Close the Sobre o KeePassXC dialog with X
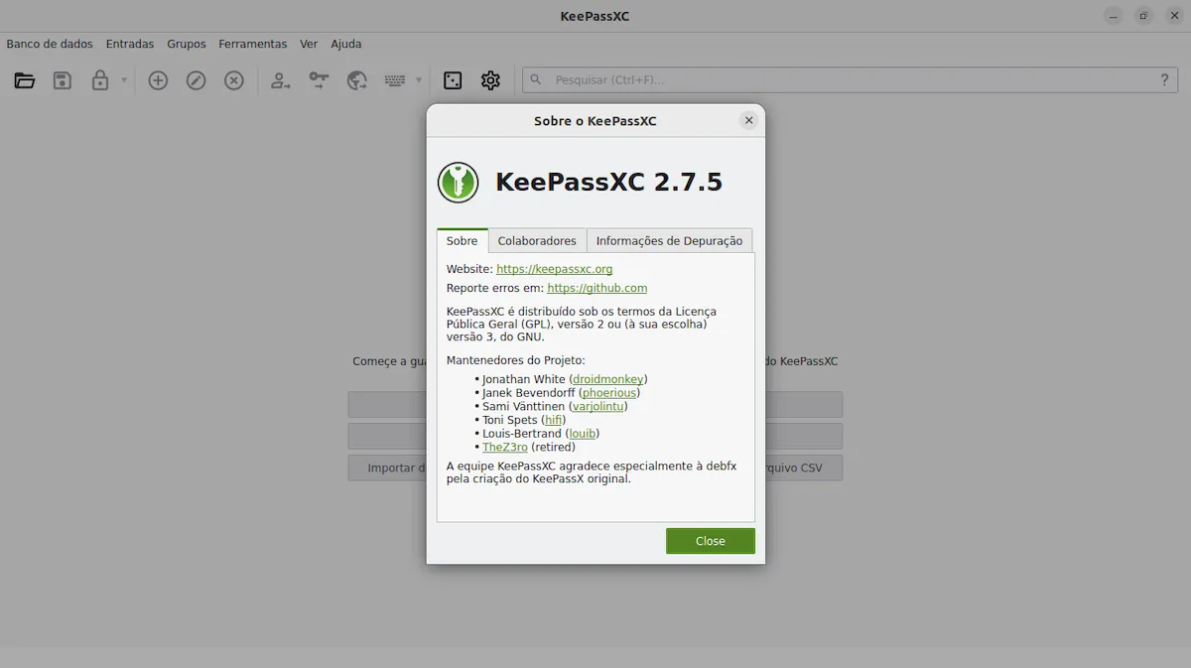 pos(749,120)
